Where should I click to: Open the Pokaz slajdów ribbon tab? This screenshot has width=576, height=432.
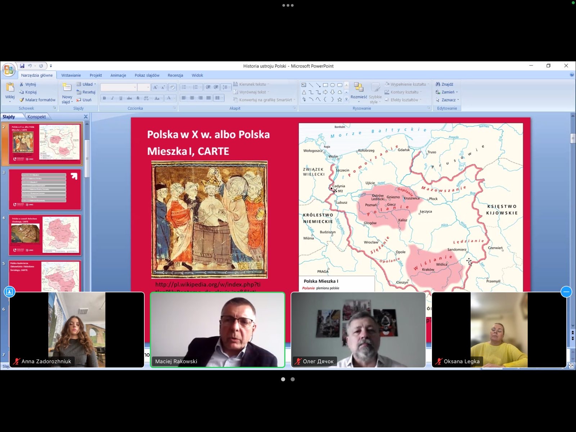click(x=147, y=75)
